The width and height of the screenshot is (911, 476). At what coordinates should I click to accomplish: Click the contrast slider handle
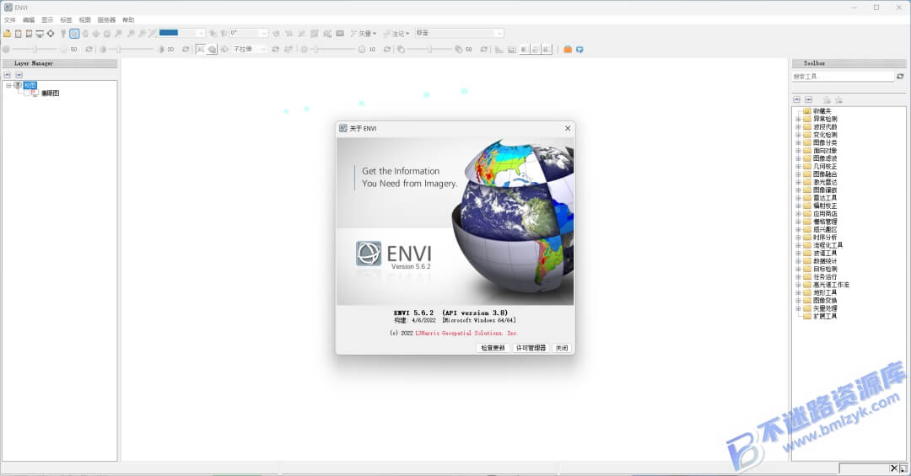[x=119, y=50]
